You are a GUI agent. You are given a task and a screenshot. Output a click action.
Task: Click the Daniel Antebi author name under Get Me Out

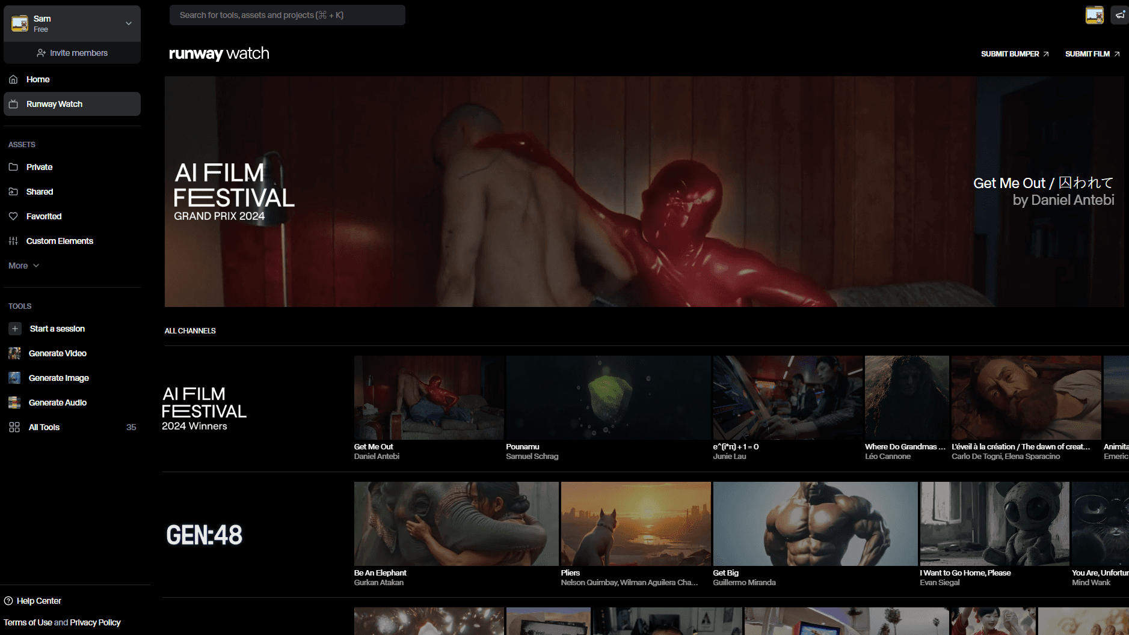tap(377, 457)
